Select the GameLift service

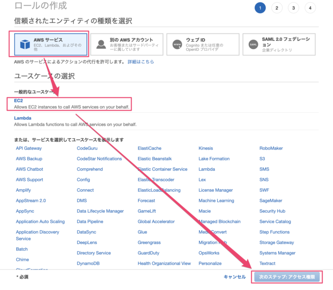coord(147,211)
